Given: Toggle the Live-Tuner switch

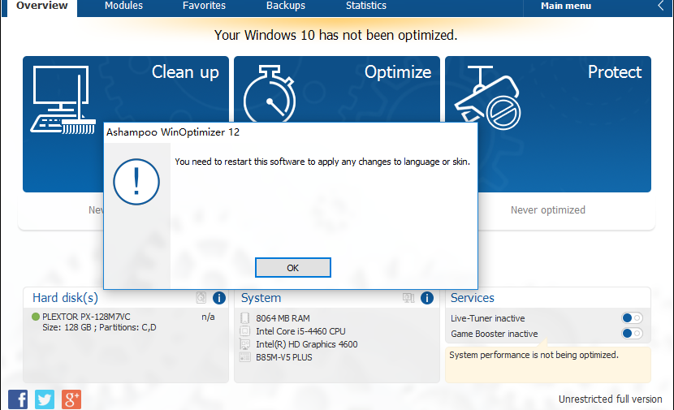Looking at the screenshot, I should click(x=632, y=318).
